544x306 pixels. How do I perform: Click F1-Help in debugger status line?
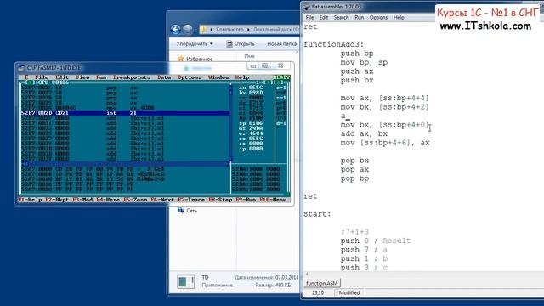click(x=30, y=200)
